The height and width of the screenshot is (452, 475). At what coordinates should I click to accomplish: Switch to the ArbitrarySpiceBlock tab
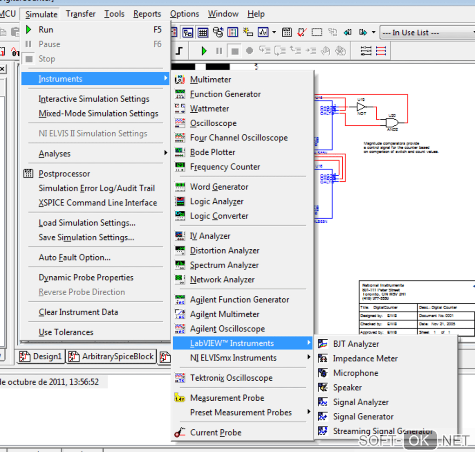[111, 356]
